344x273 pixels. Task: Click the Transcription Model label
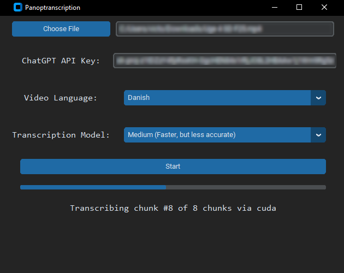(61, 135)
